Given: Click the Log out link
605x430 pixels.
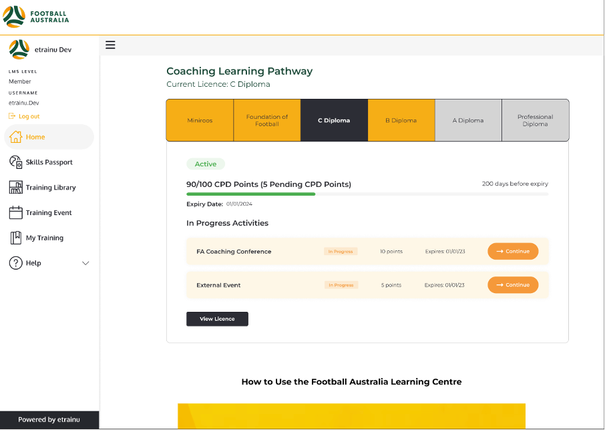Looking at the screenshot, I should tap(29, 116).
